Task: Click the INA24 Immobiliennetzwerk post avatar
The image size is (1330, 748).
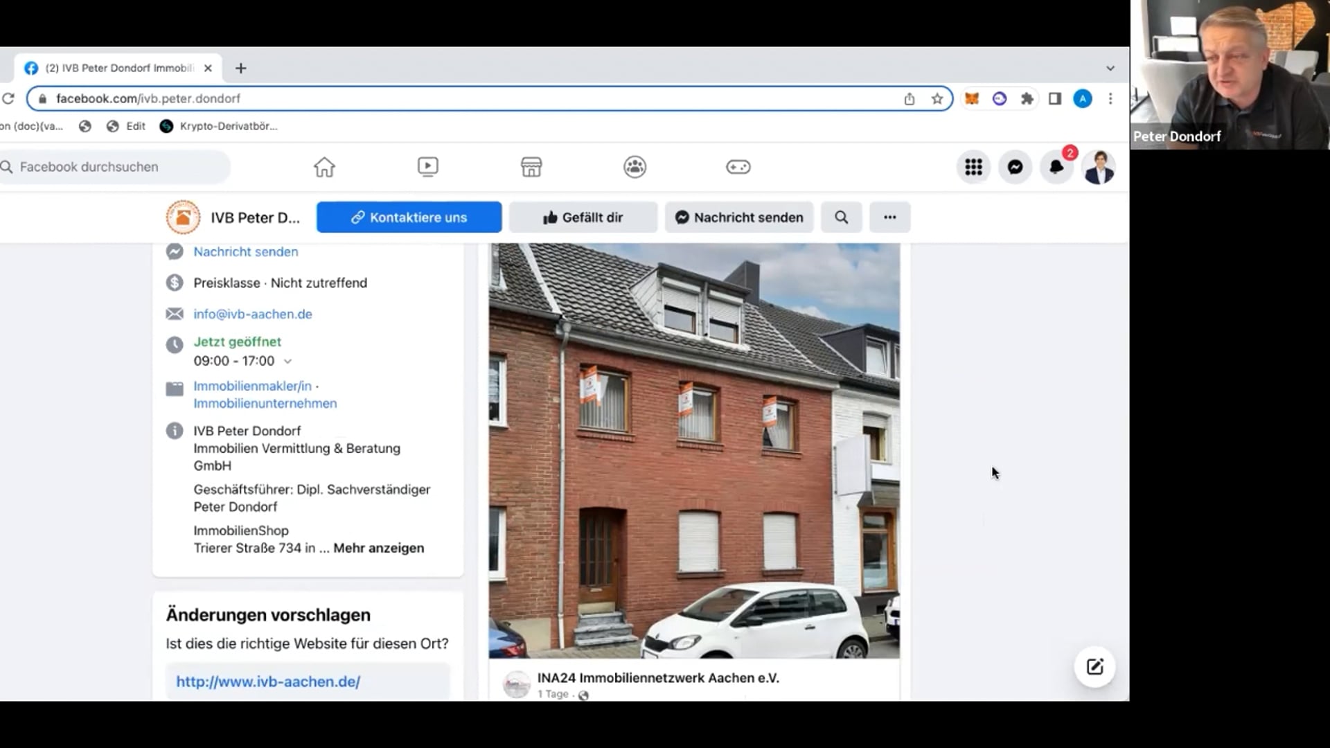Action: point(516,684)
